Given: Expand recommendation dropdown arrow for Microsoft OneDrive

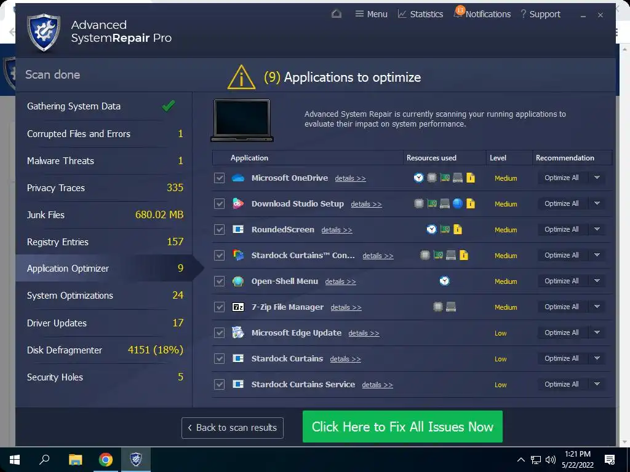Looking at the screenshot, I should (x=597, y=178).
